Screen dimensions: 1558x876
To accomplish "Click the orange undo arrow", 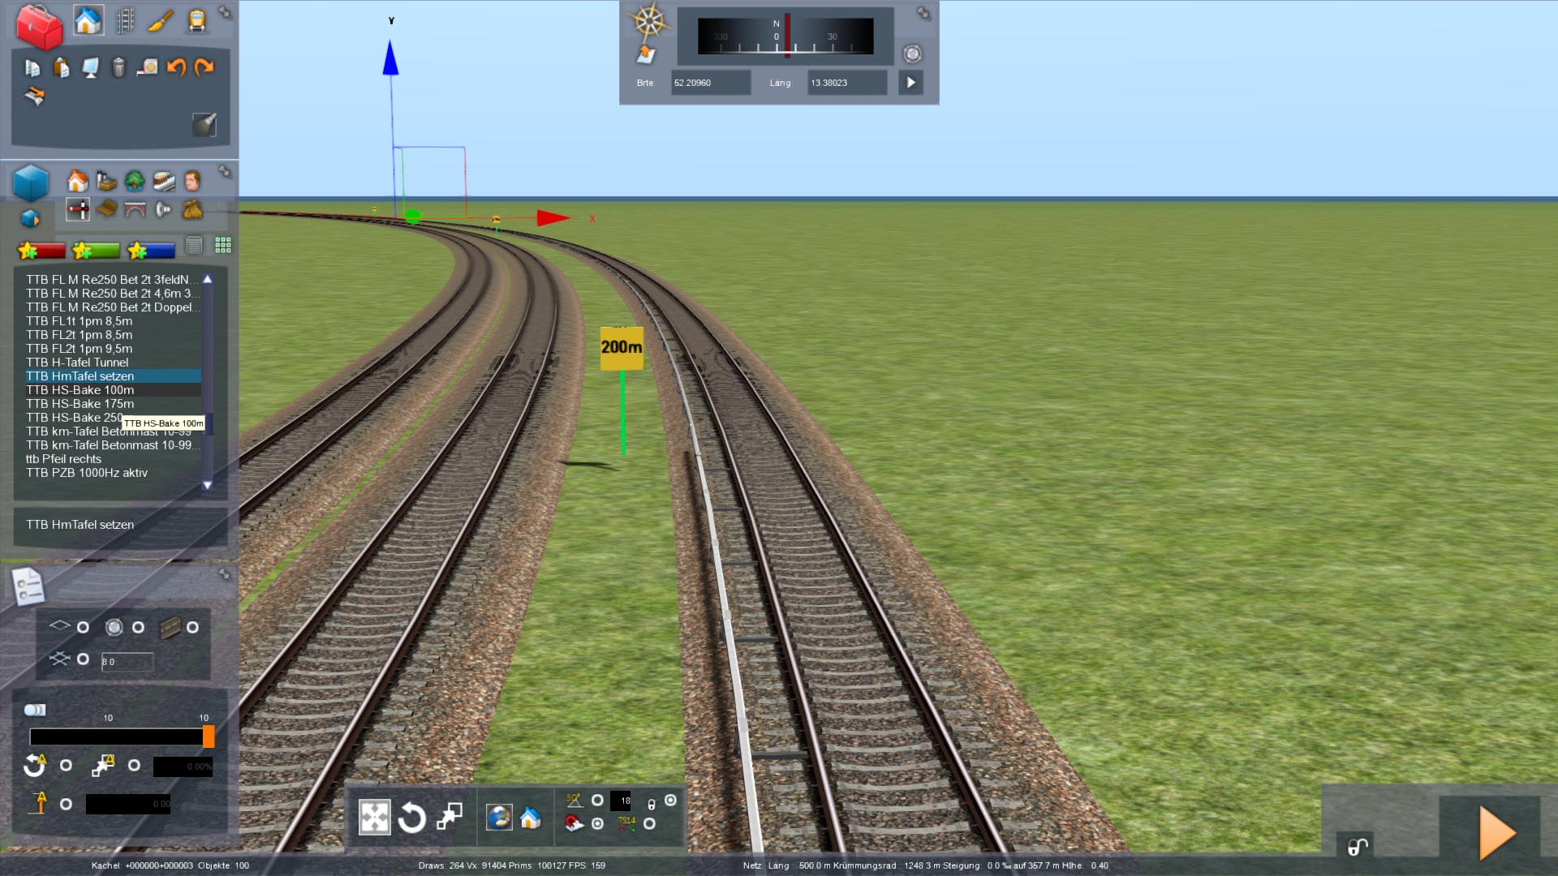I will 176,67.
